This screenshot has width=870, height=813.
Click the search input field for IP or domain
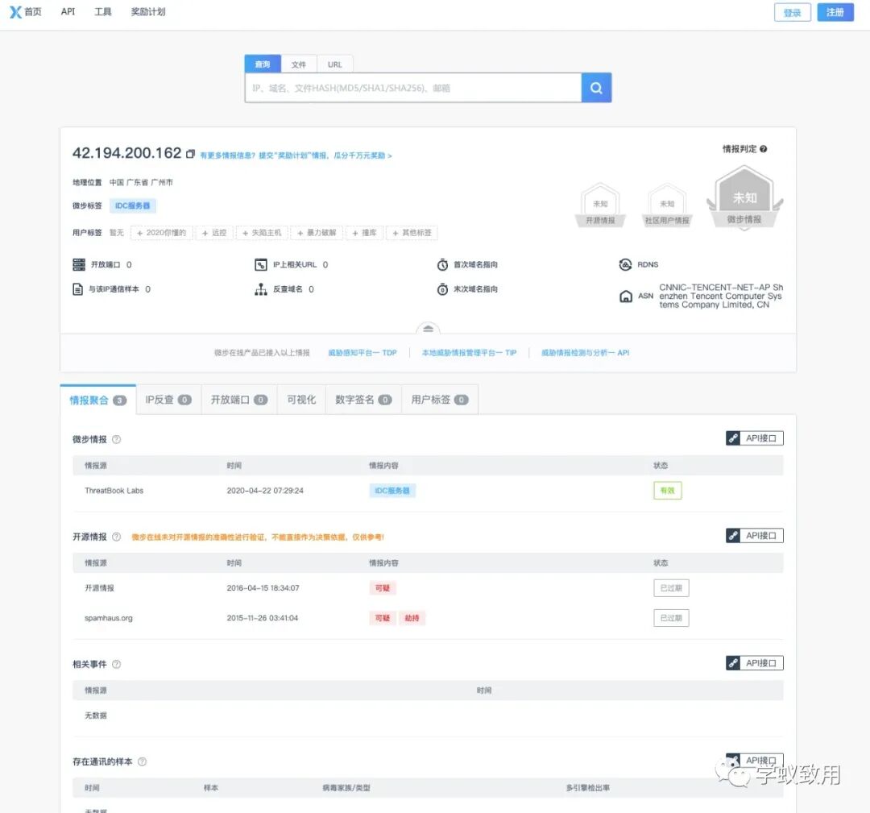413,88
